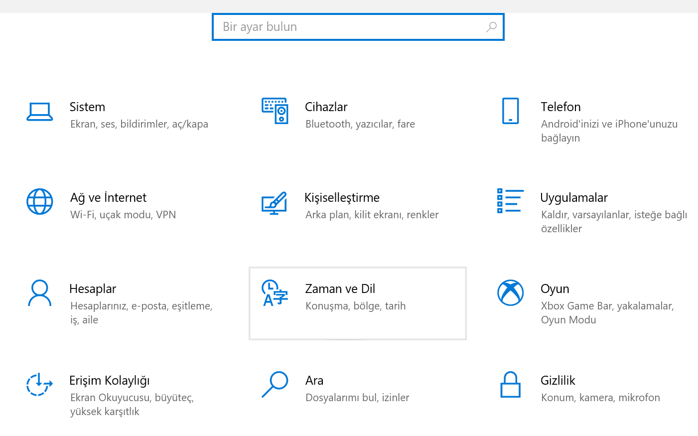Viewport: 698px width, 436px height.
Task: Click the Ağ ve İnternet globe icon
Action: click(39, 202)
